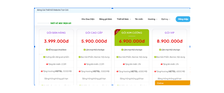Click check mark beside Làm mọi thứ cho bạn in Gói Kim Cương
Viewport: 224px width, 93px height.
(122, 50)
